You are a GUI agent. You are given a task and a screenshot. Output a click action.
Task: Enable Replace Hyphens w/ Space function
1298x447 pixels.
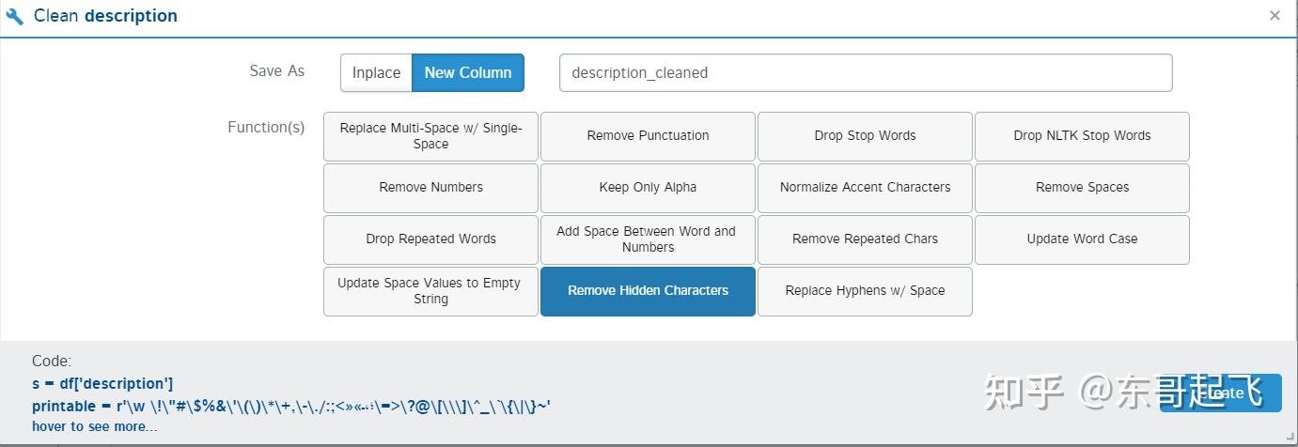click(x=865, y=291)
